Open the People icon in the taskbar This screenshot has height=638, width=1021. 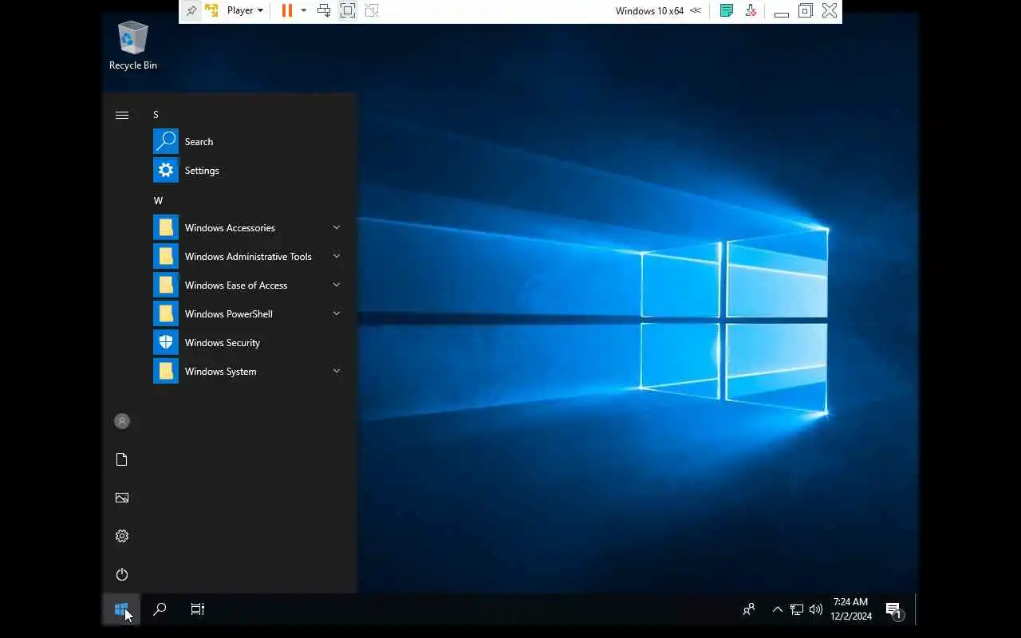[749, 609]
